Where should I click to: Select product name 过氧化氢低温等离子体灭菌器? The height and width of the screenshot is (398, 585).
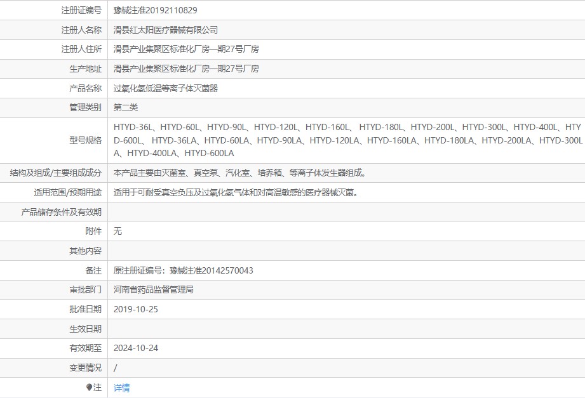(166, 88)
